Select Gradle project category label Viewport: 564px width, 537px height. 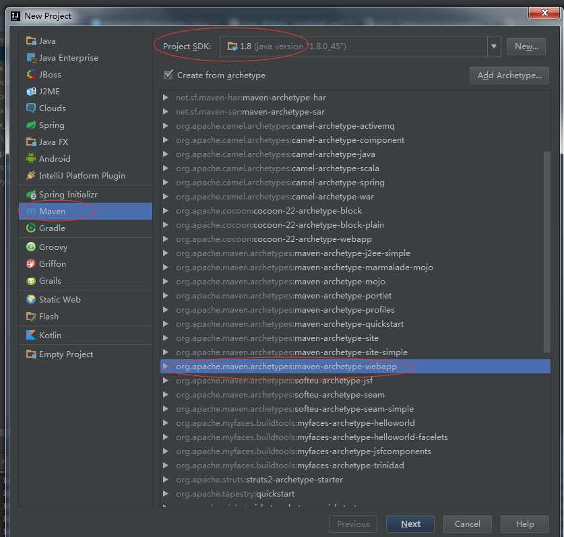[52, 228]
